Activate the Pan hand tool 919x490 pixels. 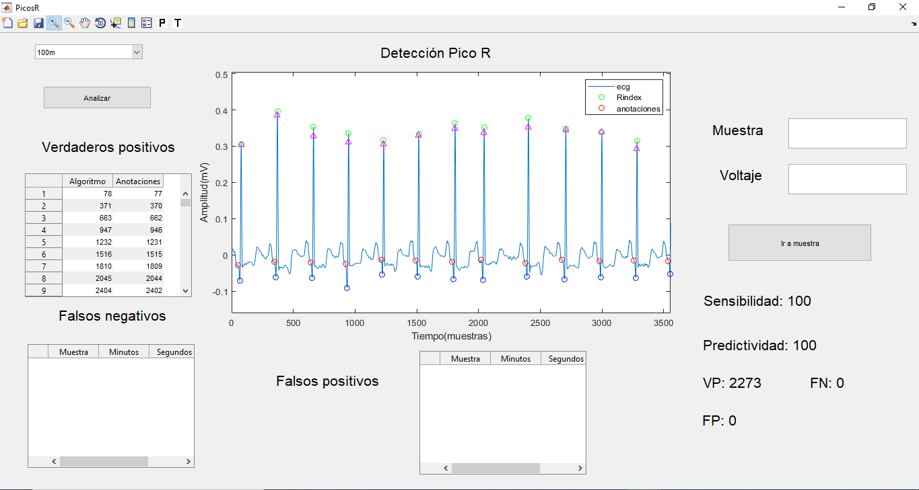(x=85, y=23)
